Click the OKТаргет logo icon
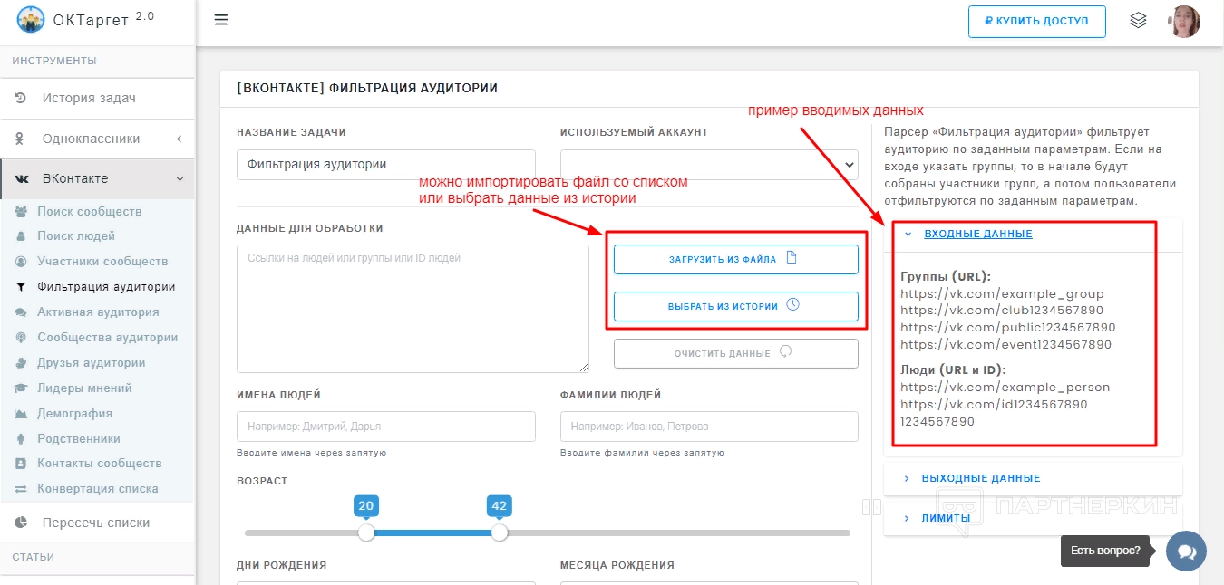Viewport: 1224px width, 585px height. point(32,20)
